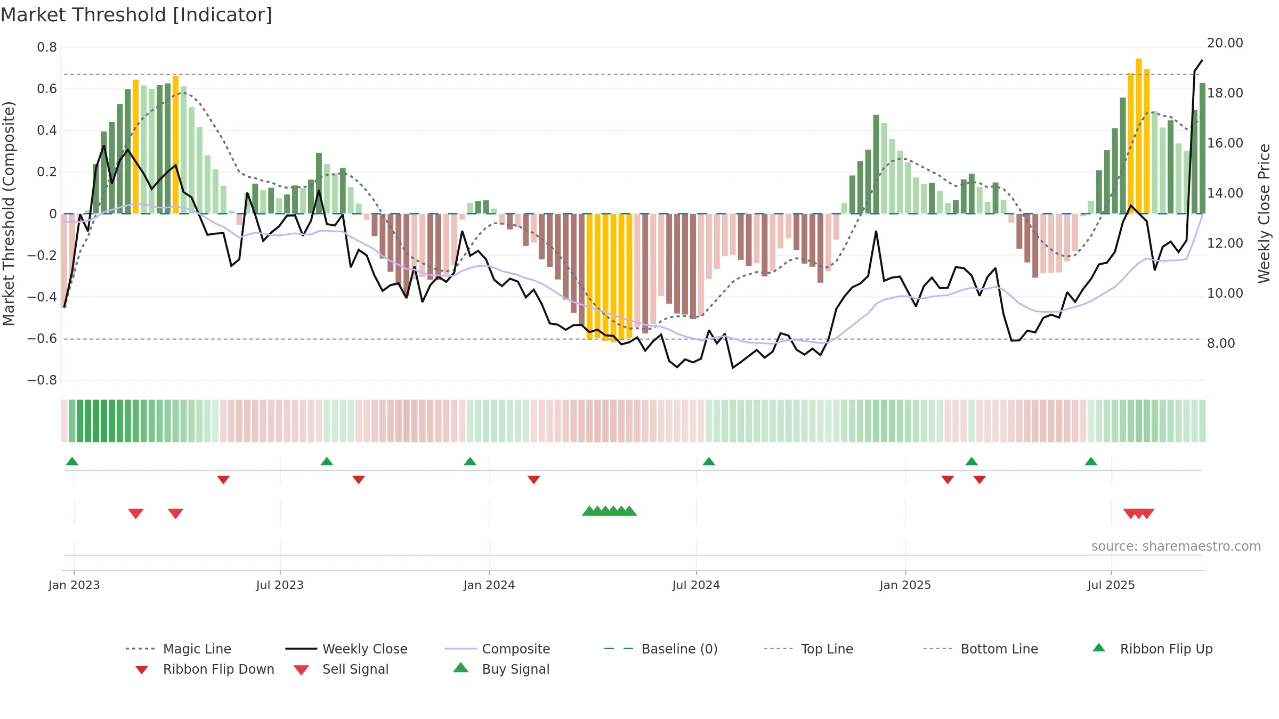This screenshot has height=719, width=1279.
Task: Click the 20.00 price axis label
Action: (1225, 43)
